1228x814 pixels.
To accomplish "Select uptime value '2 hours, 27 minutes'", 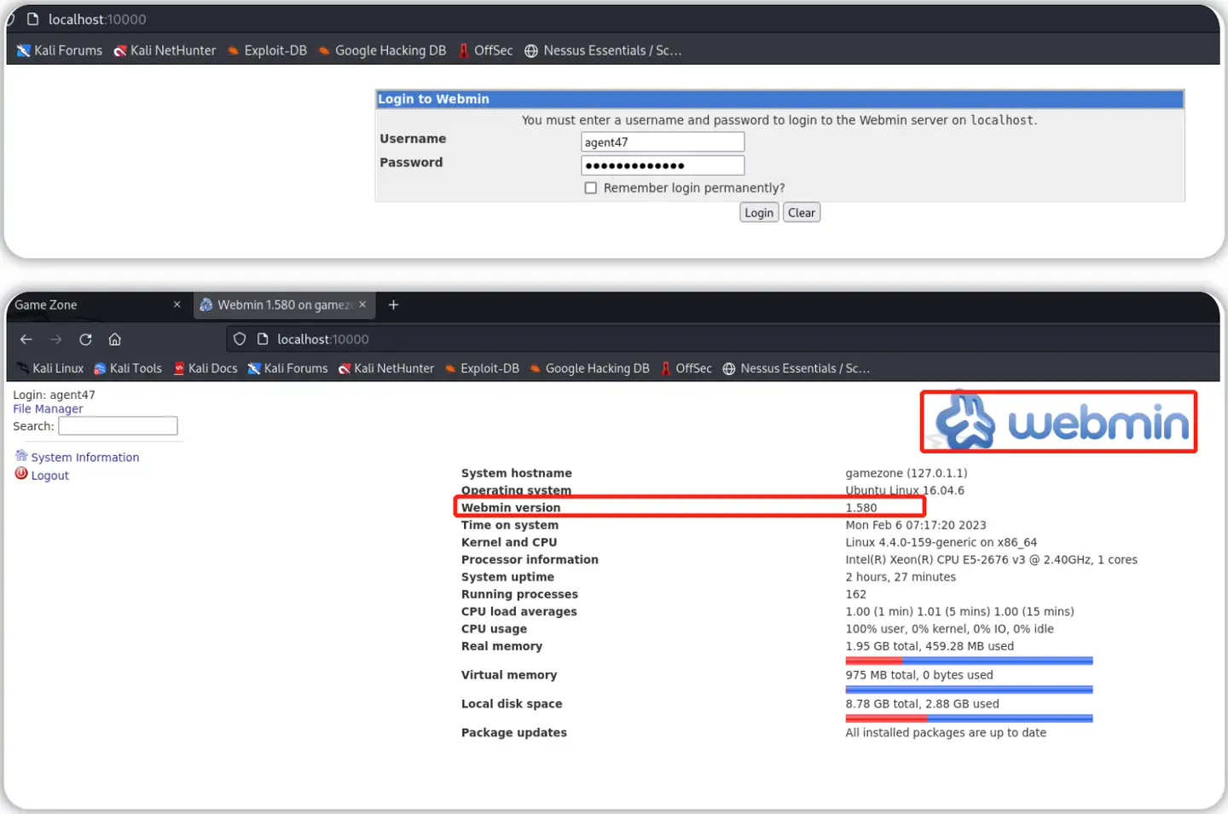I will (901, 577).
